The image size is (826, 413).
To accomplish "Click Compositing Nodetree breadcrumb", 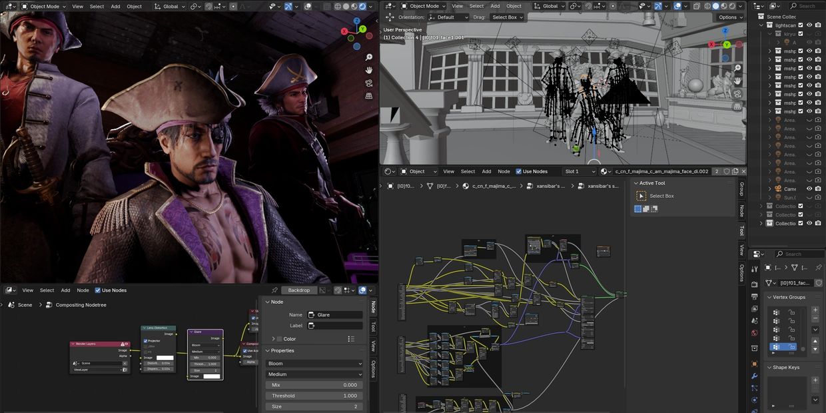I will (x=81, y=305).
